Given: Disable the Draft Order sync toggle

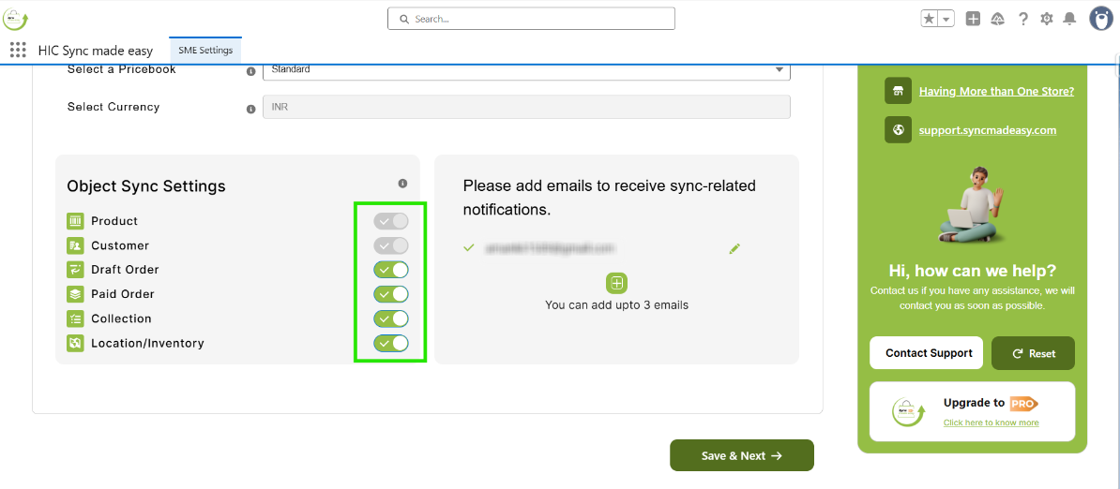Looking at the screenshot, I should point(391,270).
